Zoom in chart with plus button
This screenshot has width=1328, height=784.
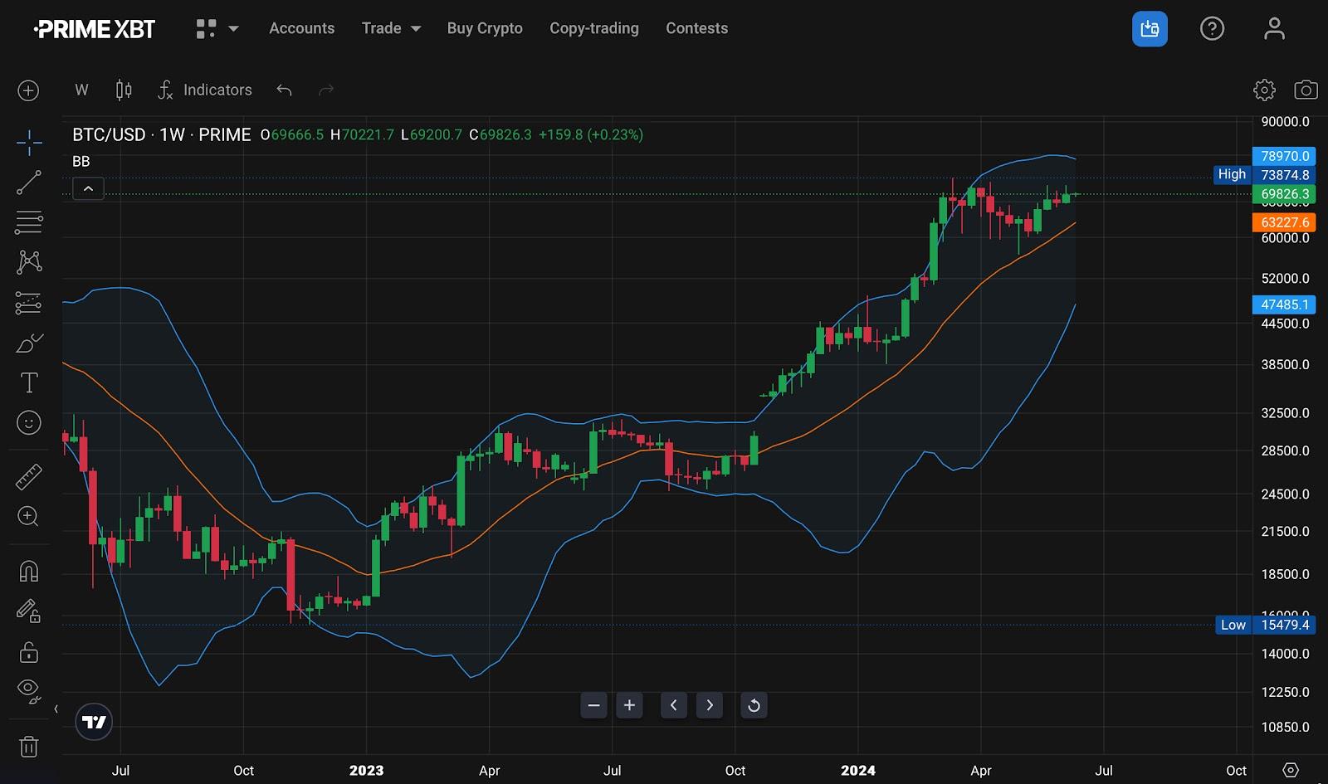pos(629,705)
